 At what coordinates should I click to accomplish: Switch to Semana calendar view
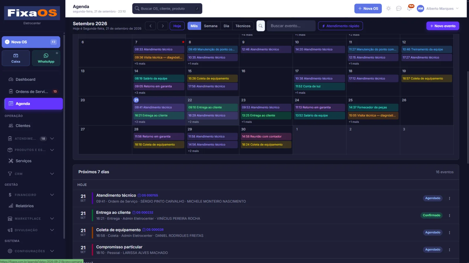pyautogui.click(x=211, y=26)
